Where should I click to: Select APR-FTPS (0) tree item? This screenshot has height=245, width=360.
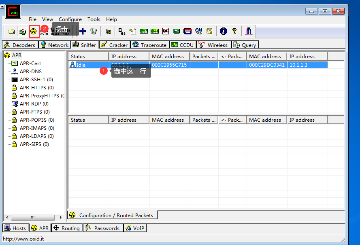point(35,112)
